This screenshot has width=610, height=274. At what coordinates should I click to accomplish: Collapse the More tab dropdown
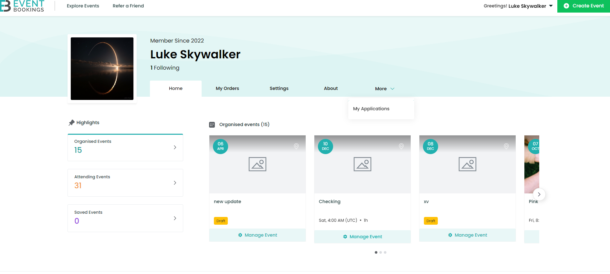point(384,89)
